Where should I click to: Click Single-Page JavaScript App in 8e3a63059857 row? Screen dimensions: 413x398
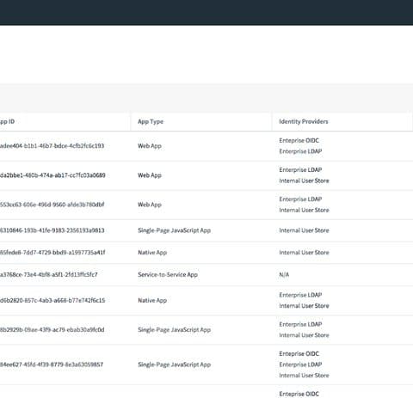[x=174, y=364]
